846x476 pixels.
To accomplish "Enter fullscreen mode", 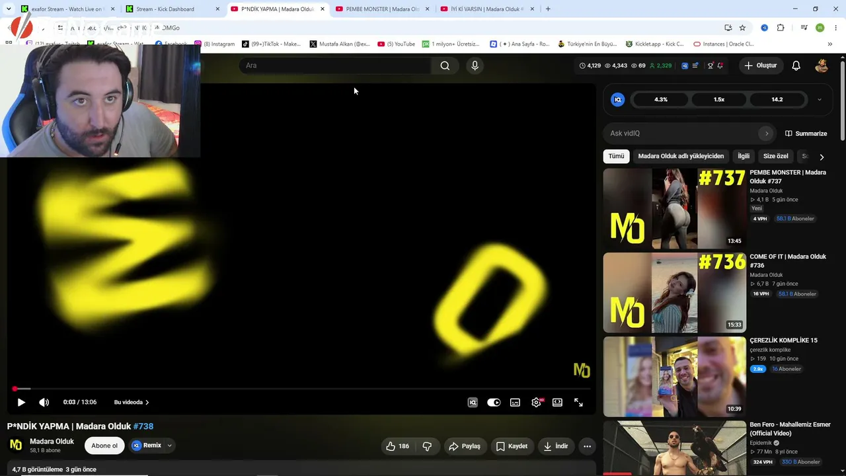I will click(578, 402).
